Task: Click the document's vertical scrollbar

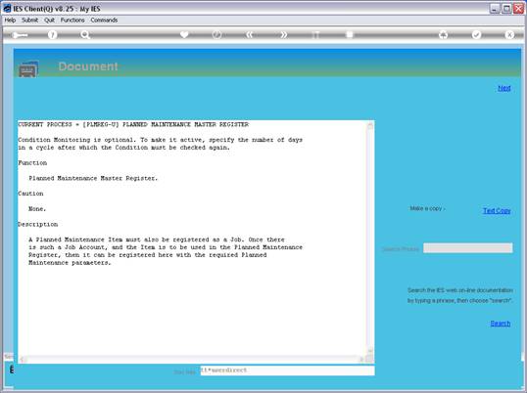Action: coord(370,239)
